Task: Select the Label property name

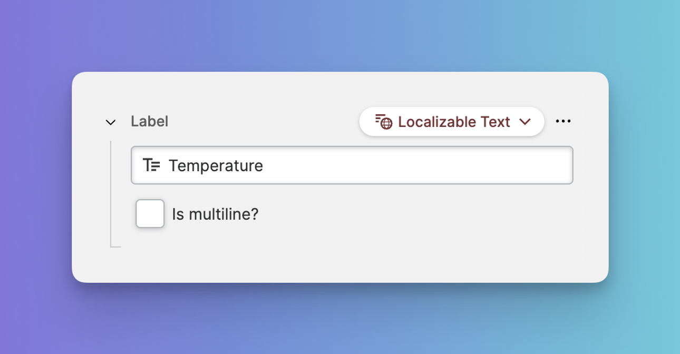Action: tap(150, 122)
